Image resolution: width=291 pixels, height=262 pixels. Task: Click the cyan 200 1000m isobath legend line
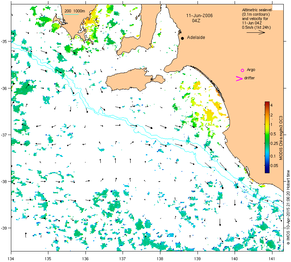click(71, 14)
